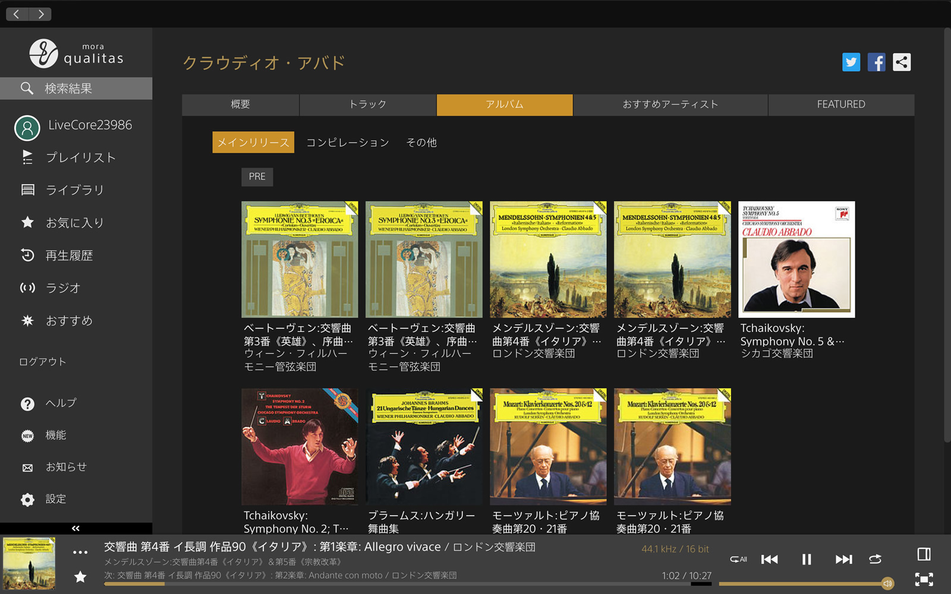Click the mora qualitas logo
951x594 pixels.
pos(76,53)
